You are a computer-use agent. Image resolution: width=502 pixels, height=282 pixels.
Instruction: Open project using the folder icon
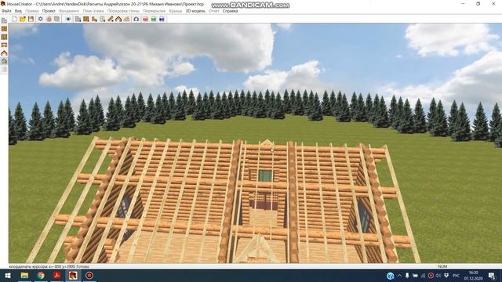tap(23, 19)
